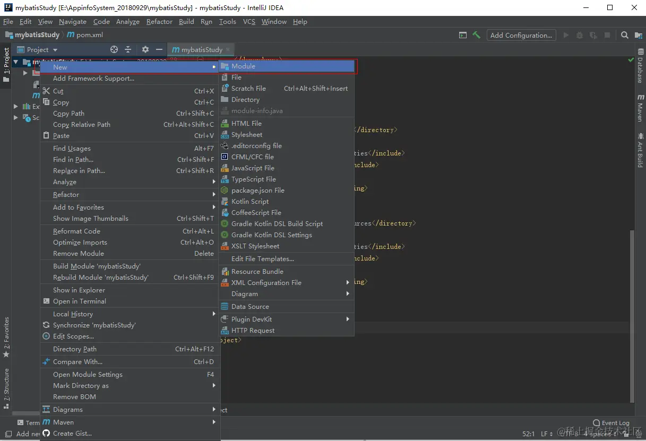Open the Add Configuration dropdown
The height and width of the screenshot is (441, 646).
click(x=521, y=35)
